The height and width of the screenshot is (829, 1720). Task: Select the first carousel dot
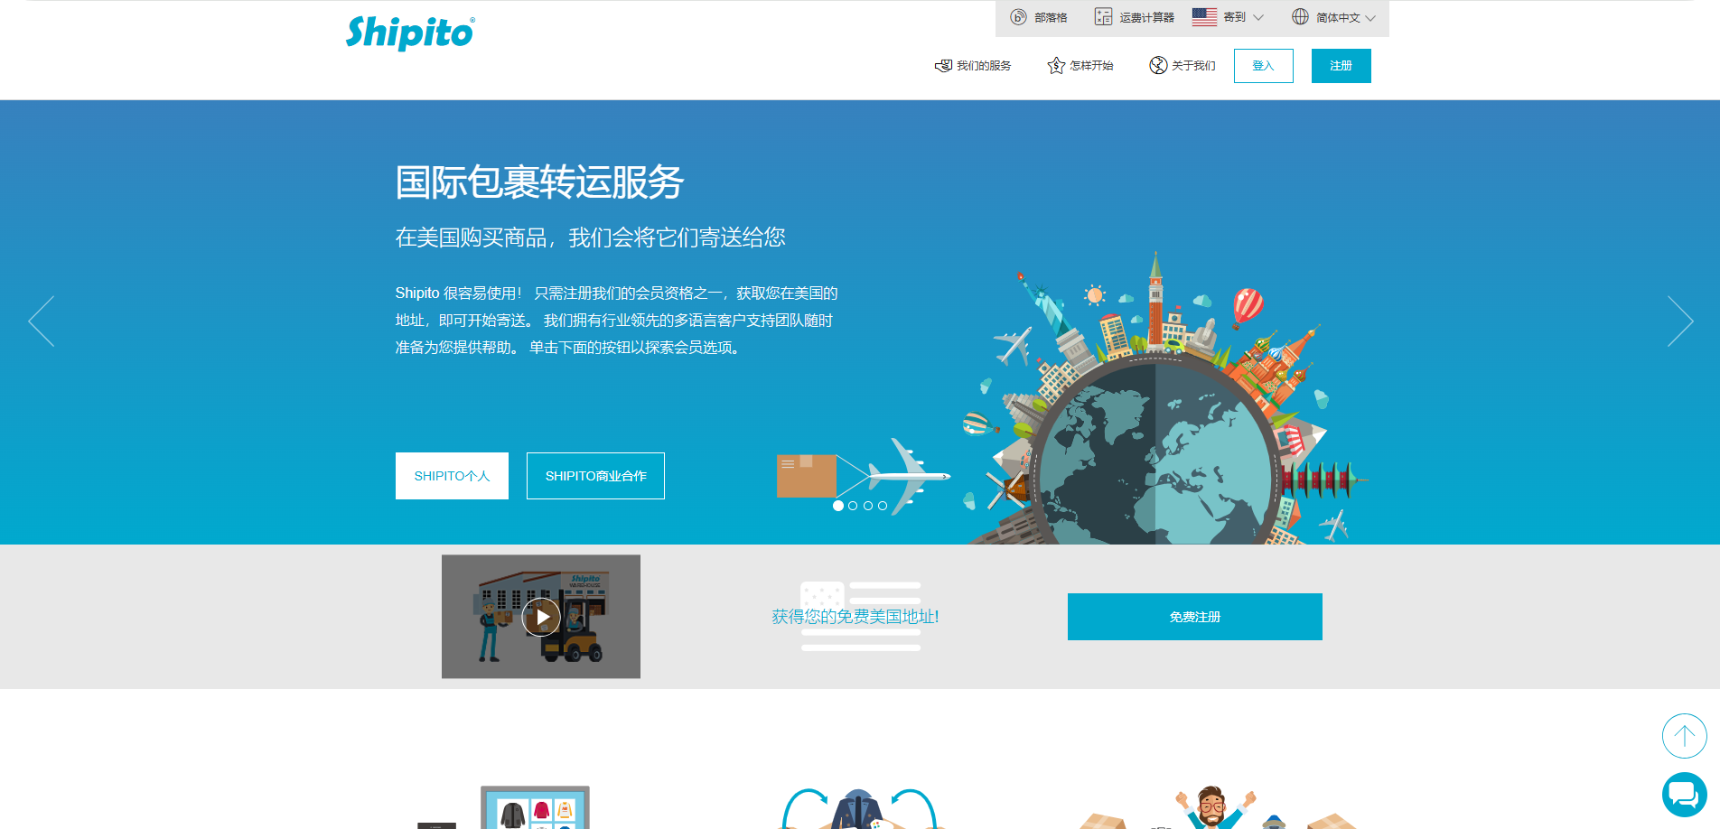pyautogui.click(x=838, y=506)
